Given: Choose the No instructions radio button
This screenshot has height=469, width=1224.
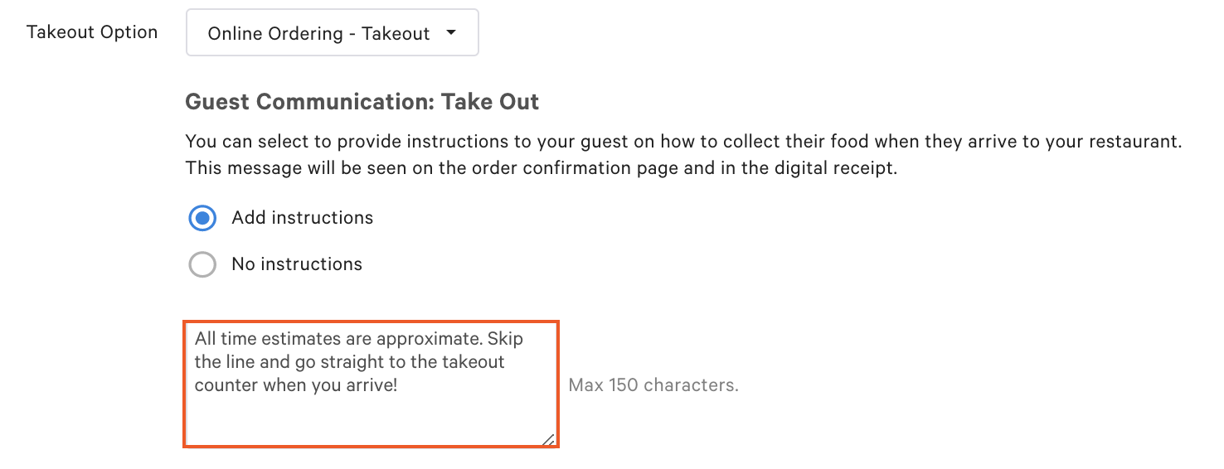Looking at the screenshot, I should tap(202, 264).
